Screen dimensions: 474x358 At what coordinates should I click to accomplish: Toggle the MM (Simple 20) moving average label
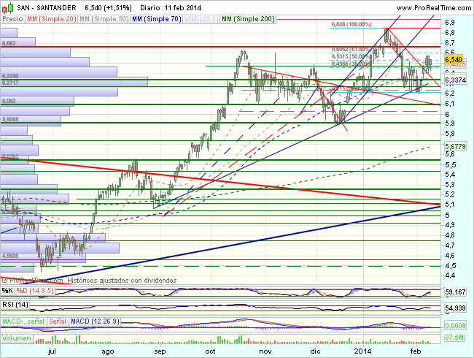51,19
